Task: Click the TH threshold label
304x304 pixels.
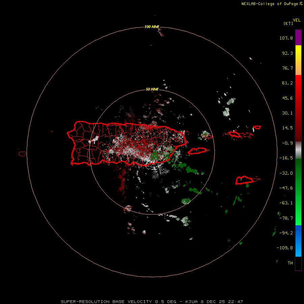Action: coord(290,263)
